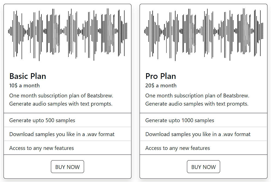Click the Pro Plan waveform image

(x=204, y=34)
